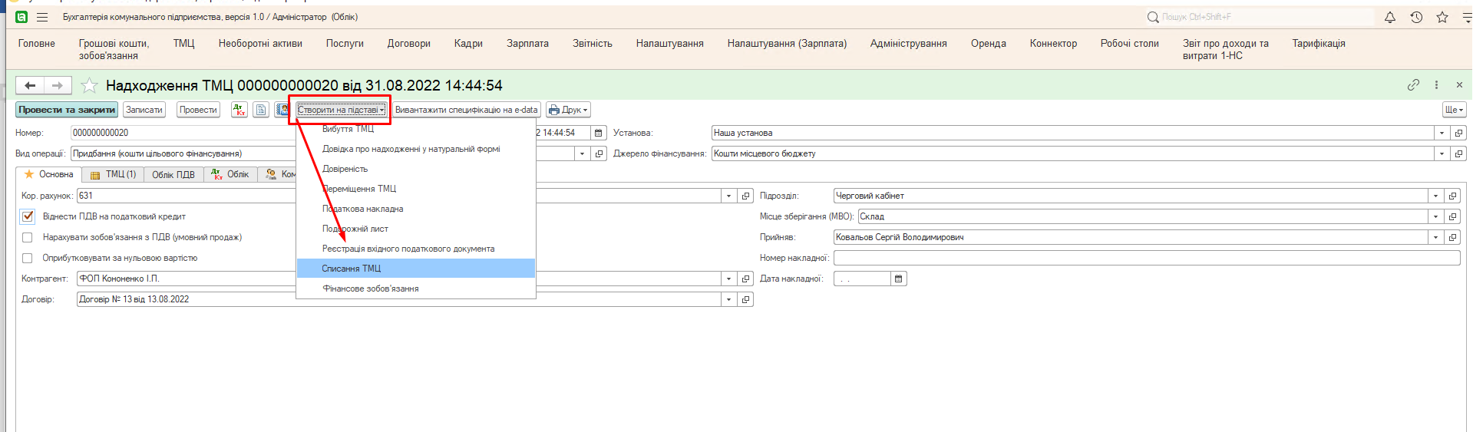This screenshot has width=1473, height=432.
Task: Switch to the Облік ПДВ tab
Action: 173,175
